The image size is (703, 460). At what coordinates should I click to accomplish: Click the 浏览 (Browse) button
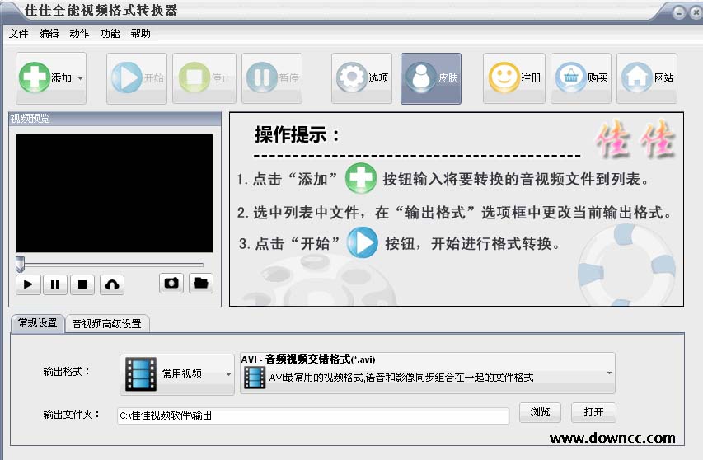coord(541,412)
